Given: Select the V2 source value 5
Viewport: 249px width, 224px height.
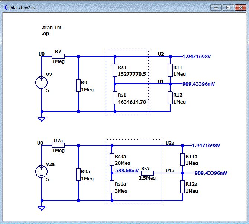Looking at the screenshot, I should (x=48, y=91).
